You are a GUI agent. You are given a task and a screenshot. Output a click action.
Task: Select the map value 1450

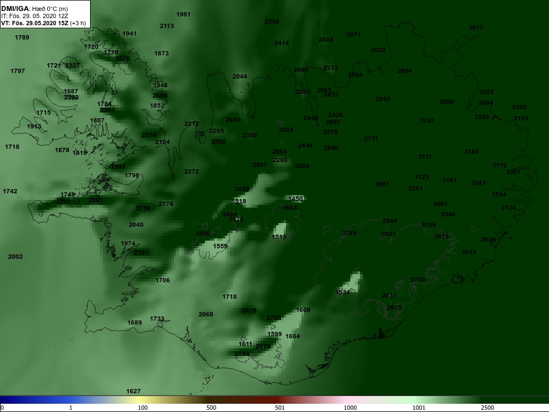[295, 199]
